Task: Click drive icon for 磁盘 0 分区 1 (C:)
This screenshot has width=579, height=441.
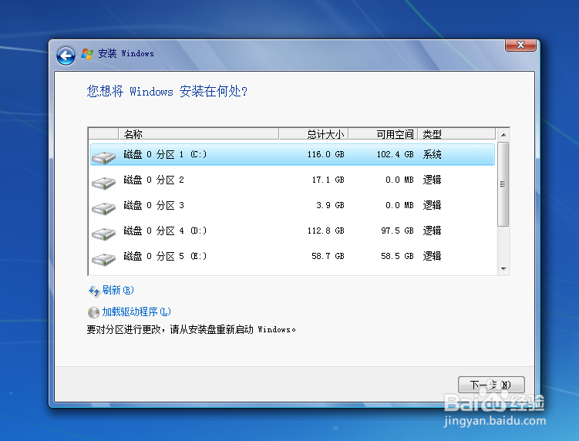Action: pyautogui.click(x=104, y=157)
